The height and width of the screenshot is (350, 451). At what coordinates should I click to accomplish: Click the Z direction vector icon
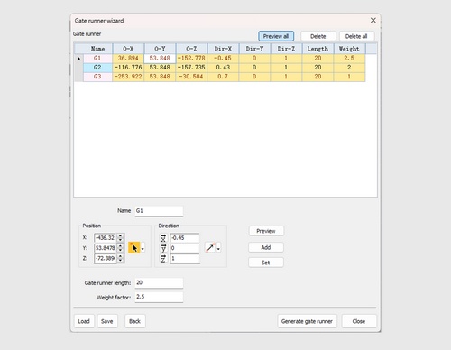pyautogui.click(x=163, y=258)
